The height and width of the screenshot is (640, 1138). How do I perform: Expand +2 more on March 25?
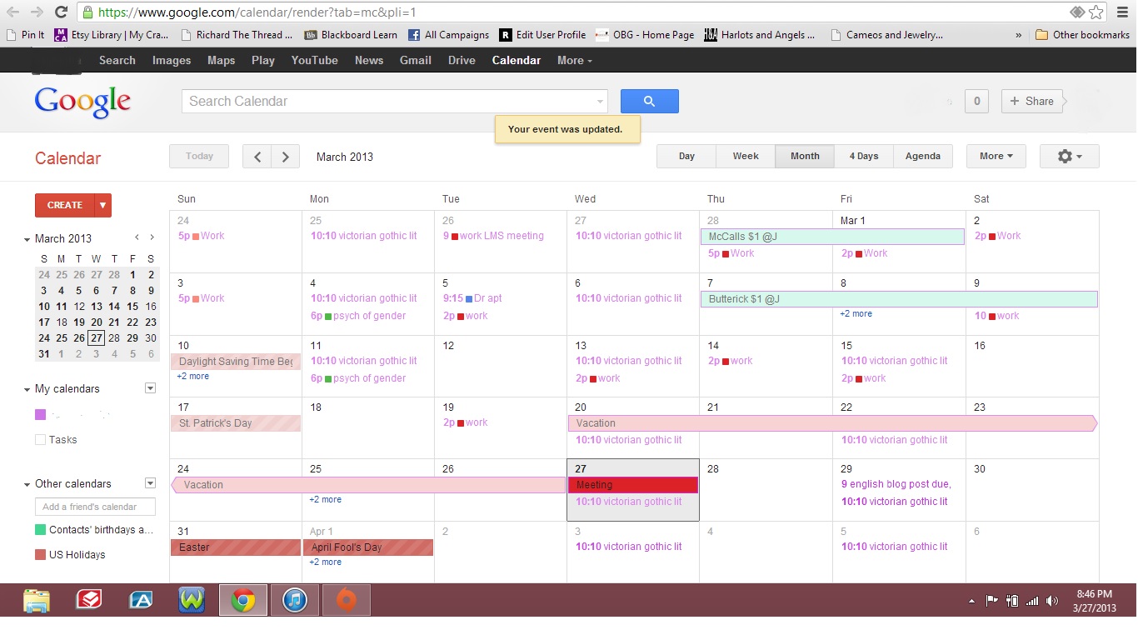[x=325, y=500]
